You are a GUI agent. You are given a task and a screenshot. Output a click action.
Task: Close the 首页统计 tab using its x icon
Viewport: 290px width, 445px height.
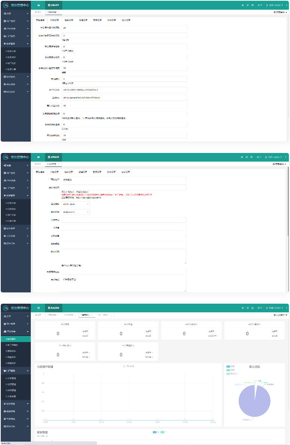click(92, 315)
